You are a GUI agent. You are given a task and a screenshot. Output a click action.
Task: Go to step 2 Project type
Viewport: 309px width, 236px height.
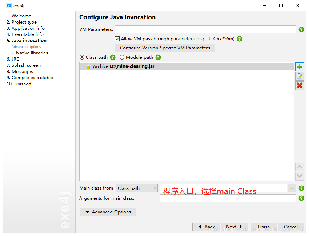[22, 22]
